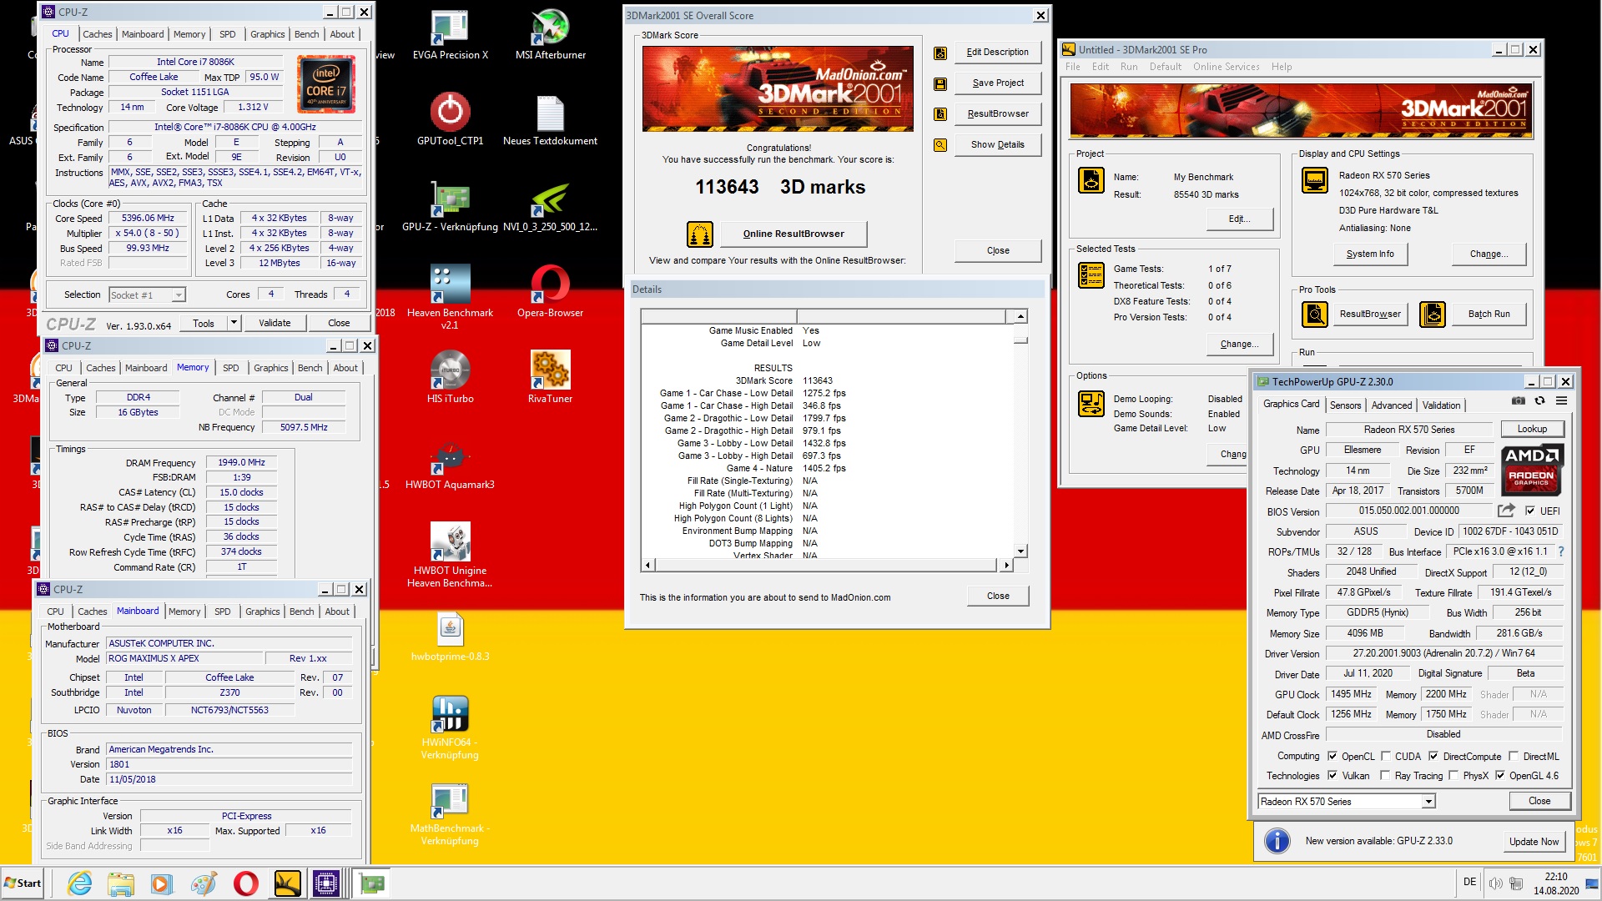Open the Advanced tab in GPU-Z
Screen dimensions: 1602x901
coord(1392,405)
